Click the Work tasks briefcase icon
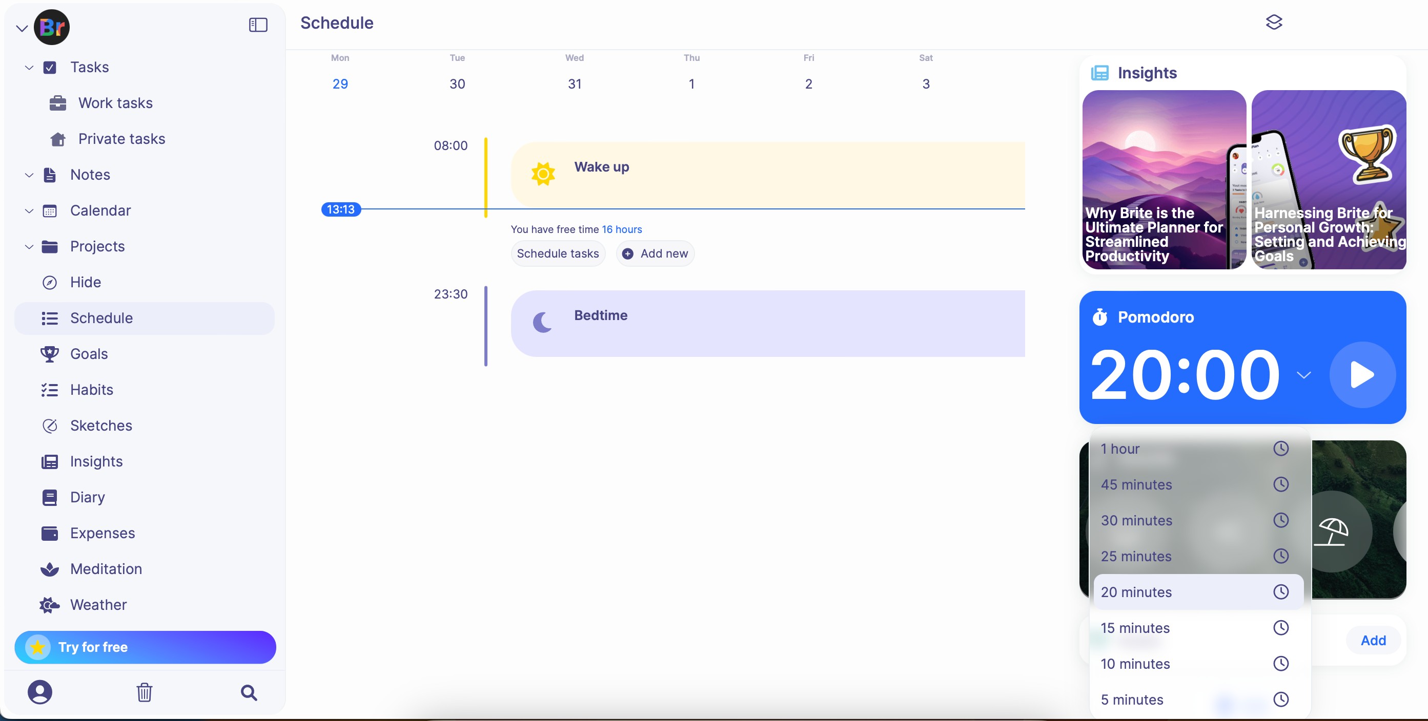This screenshot has height=721, width=1428. 57,103
